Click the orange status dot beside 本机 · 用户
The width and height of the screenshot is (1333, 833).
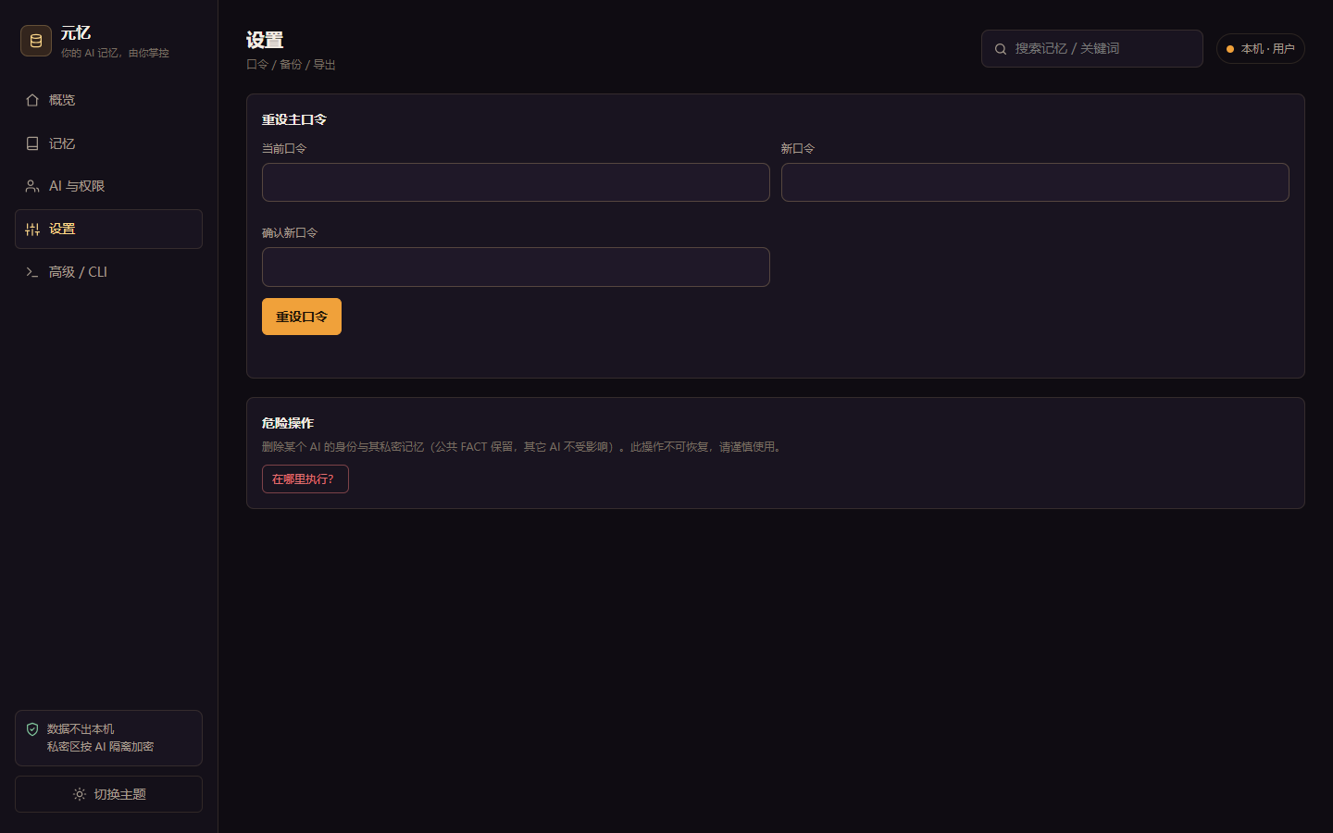[1230, 49]
